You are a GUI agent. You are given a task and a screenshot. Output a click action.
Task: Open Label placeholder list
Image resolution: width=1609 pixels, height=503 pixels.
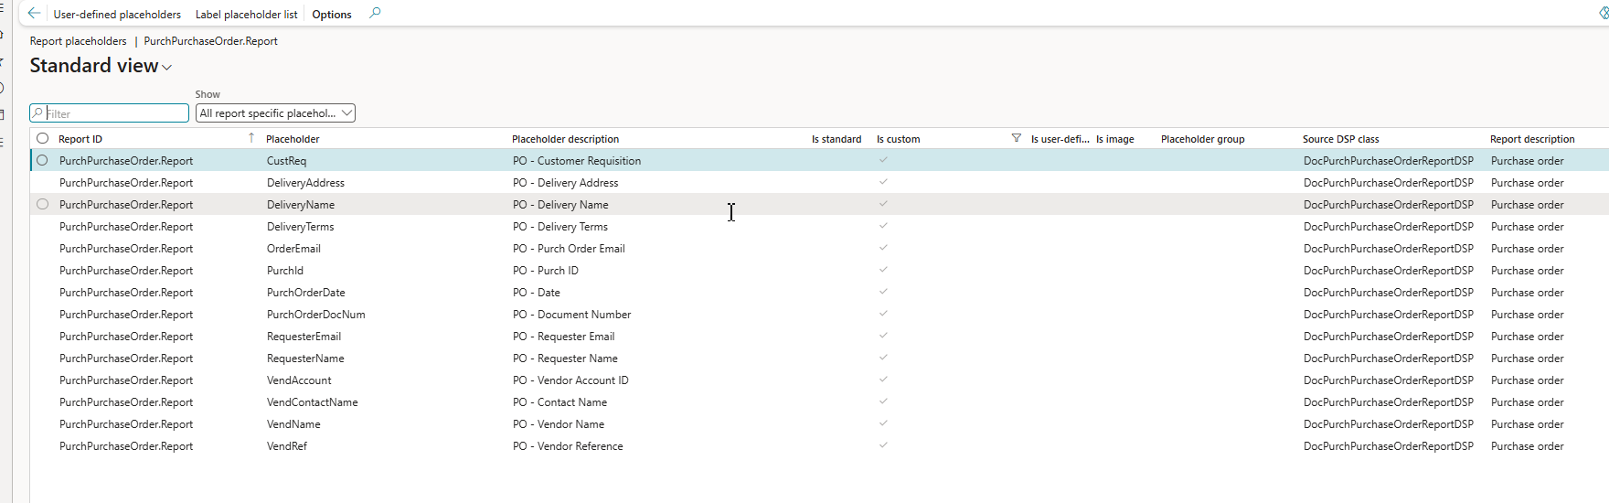pyautogui.click(x=246, y=15)
